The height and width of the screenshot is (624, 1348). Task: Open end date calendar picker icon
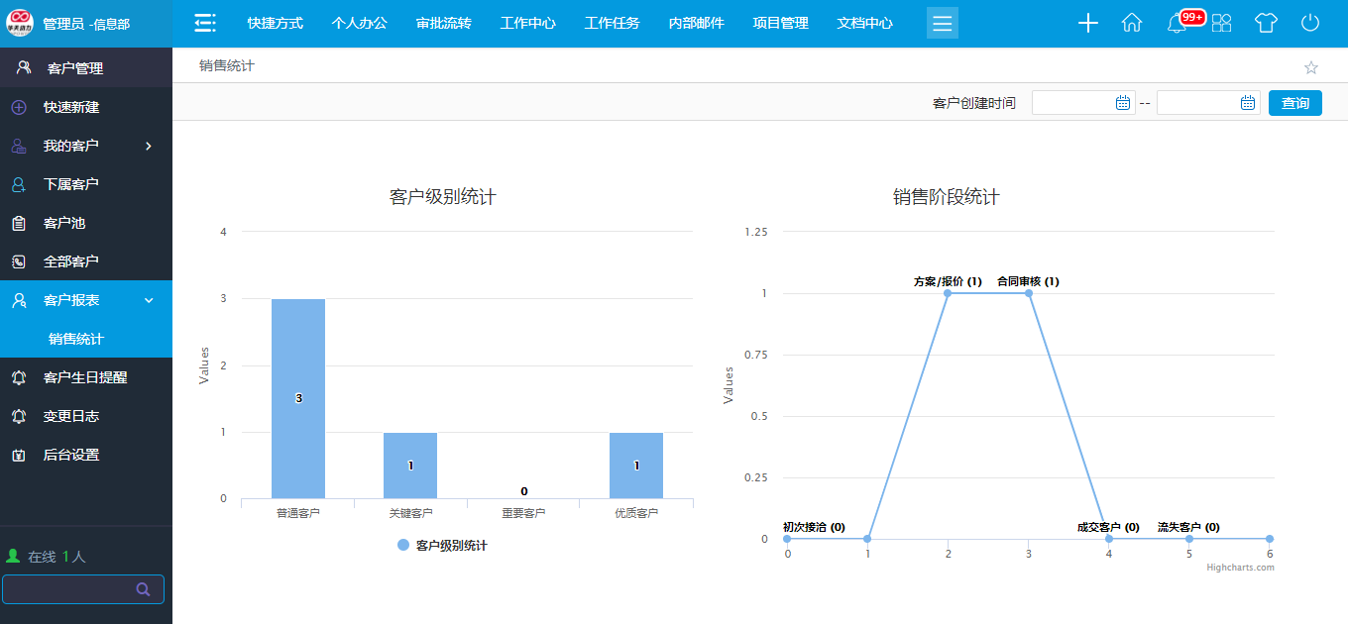point(1248,103)
